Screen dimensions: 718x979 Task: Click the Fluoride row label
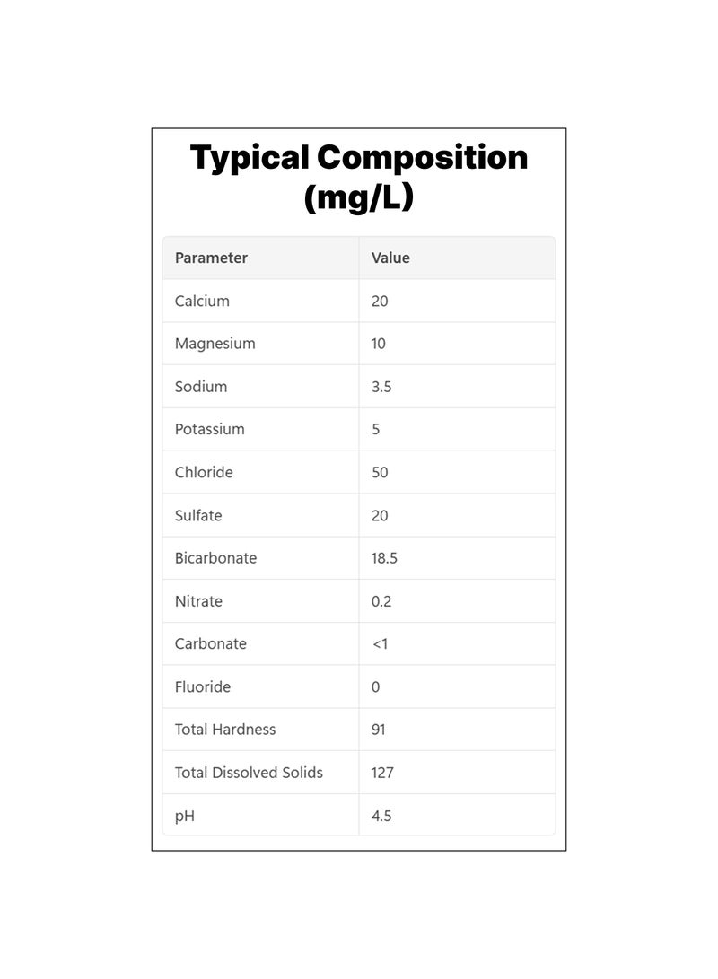point(203,686)
